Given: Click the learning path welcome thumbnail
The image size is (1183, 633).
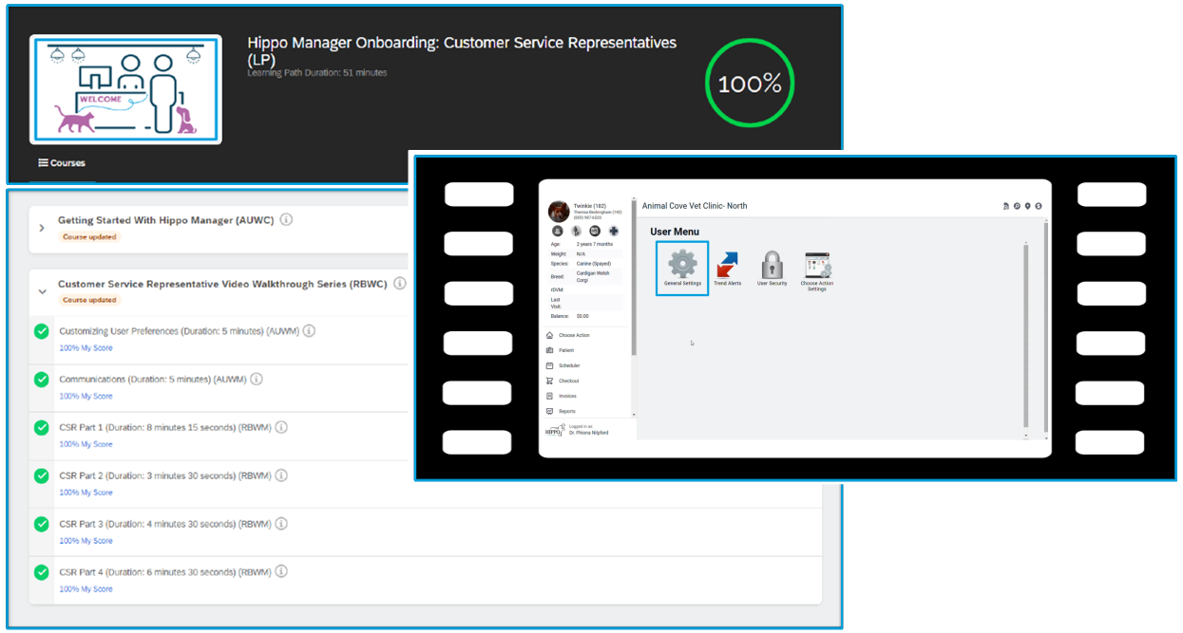Looking at the screenshot, I should 125,89.
